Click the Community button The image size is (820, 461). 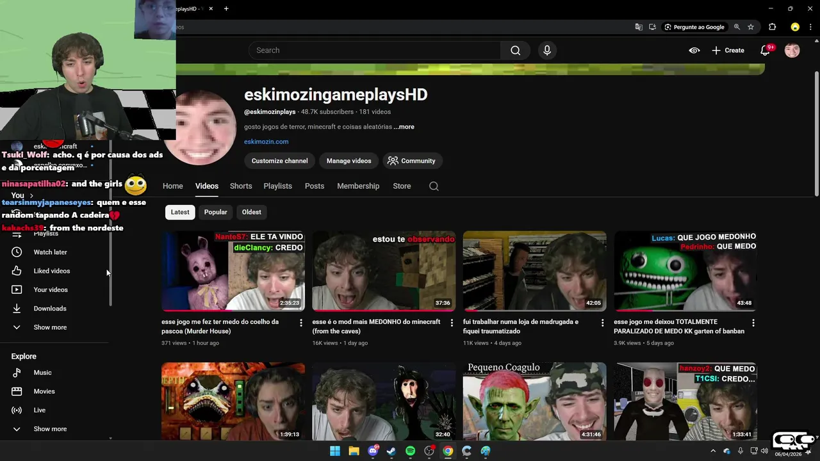[411, 161]
